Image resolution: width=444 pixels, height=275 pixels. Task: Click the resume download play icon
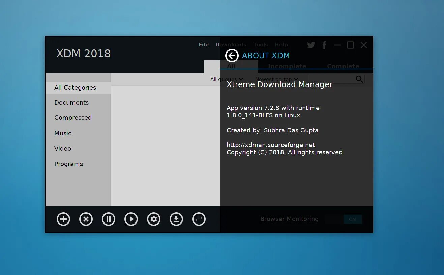tap(131, 219)
